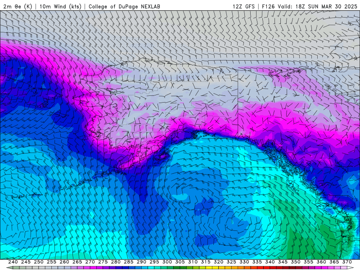Click the 'F126' forecast hour label

pyautogui.click(x=268, y=6)
